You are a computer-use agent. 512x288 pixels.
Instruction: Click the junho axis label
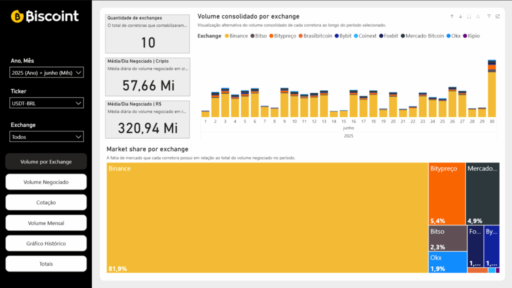pos(348,128)
